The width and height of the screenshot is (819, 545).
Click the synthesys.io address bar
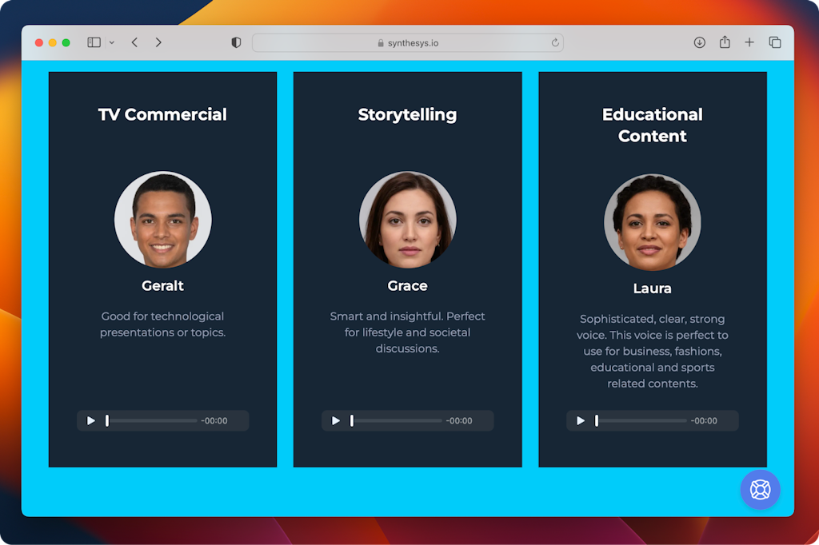pos(409,42)
